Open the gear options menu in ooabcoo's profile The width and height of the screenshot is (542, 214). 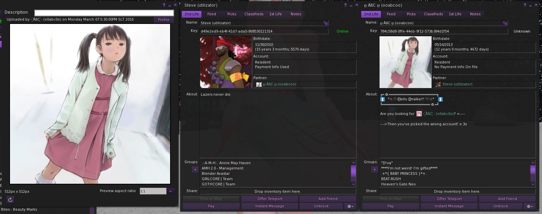coord(530,206)
